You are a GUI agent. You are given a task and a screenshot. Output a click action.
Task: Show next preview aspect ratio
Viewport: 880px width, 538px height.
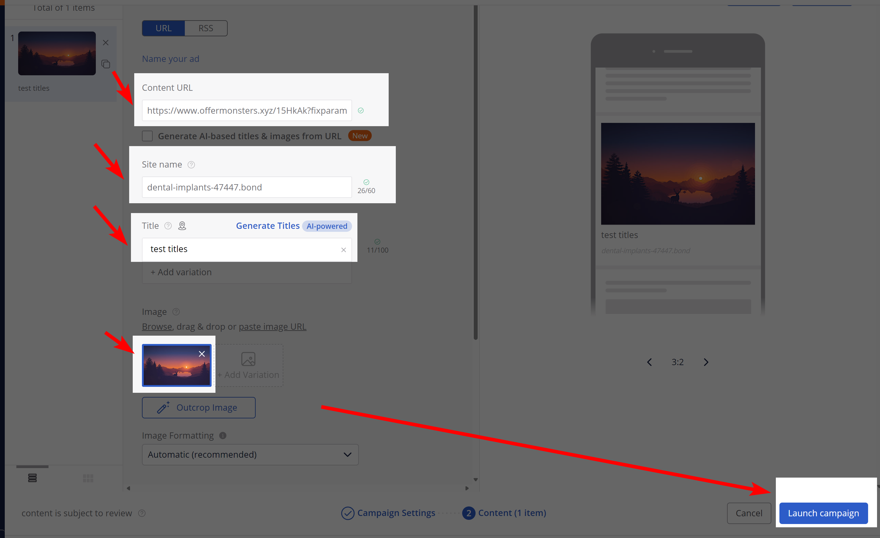(706, 362)
